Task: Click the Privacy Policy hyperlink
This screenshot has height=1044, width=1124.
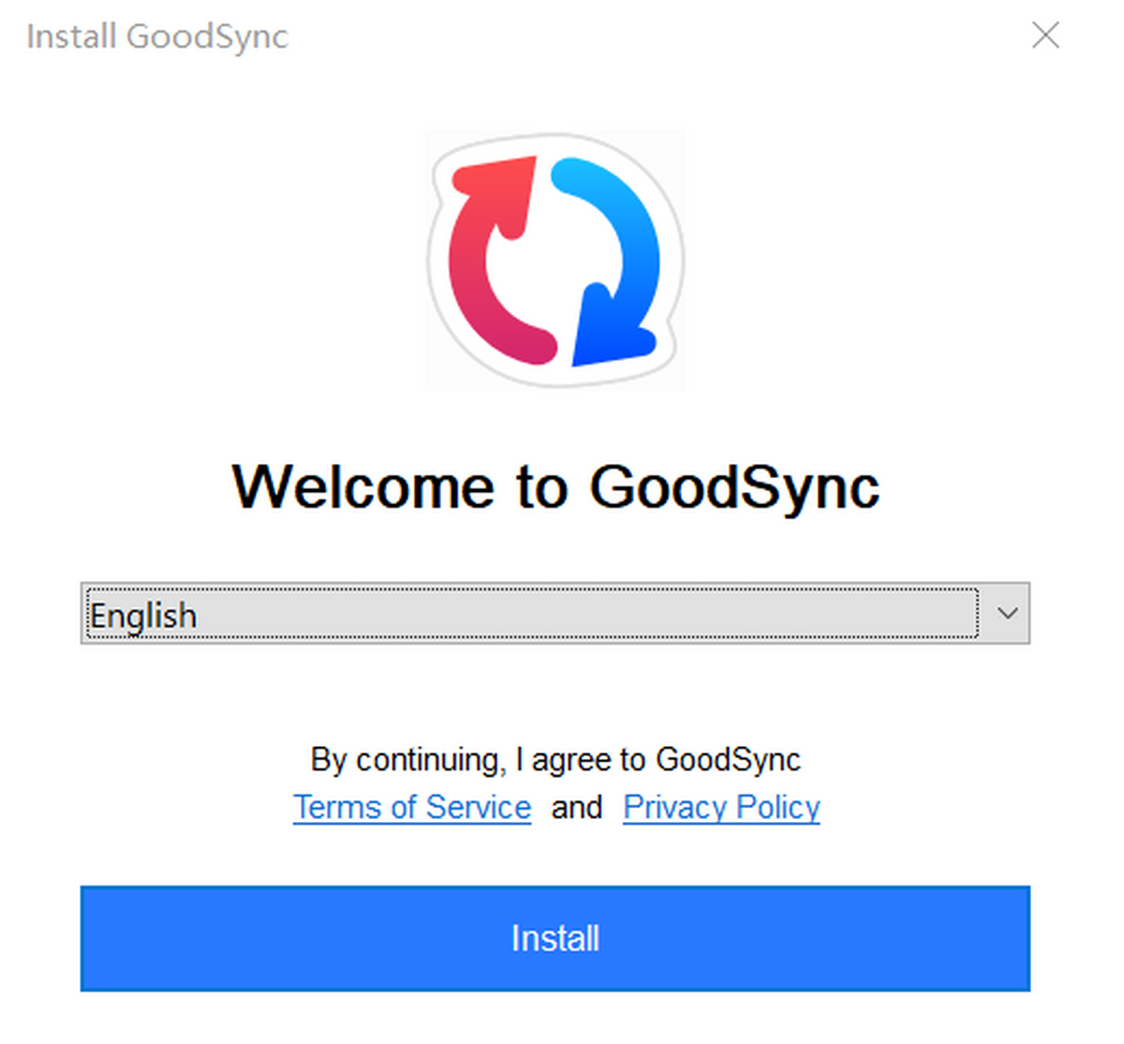Action: (720, 807)
